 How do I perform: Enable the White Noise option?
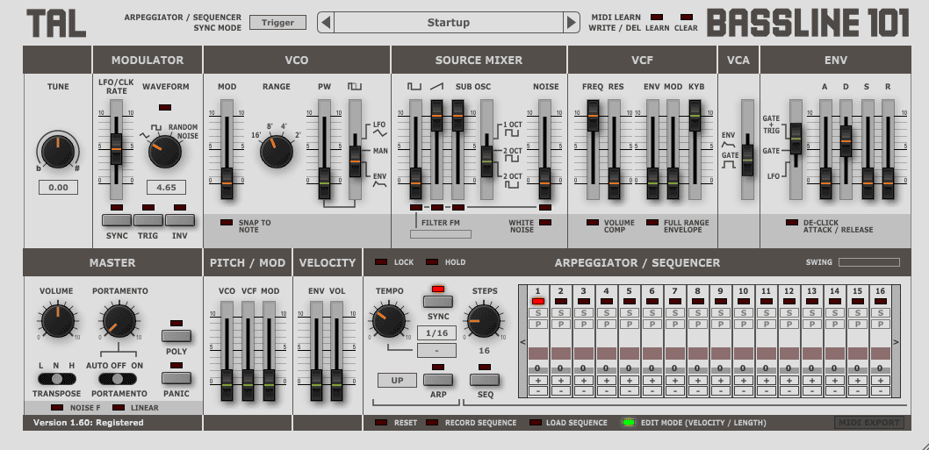click(545, 223)
